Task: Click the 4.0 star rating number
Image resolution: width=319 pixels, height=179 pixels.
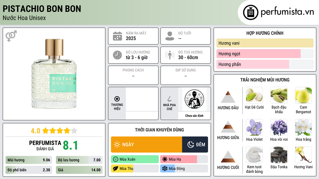Action: pos(36,131)
